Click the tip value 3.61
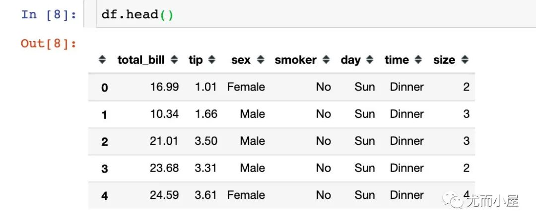 coord(205,195)
